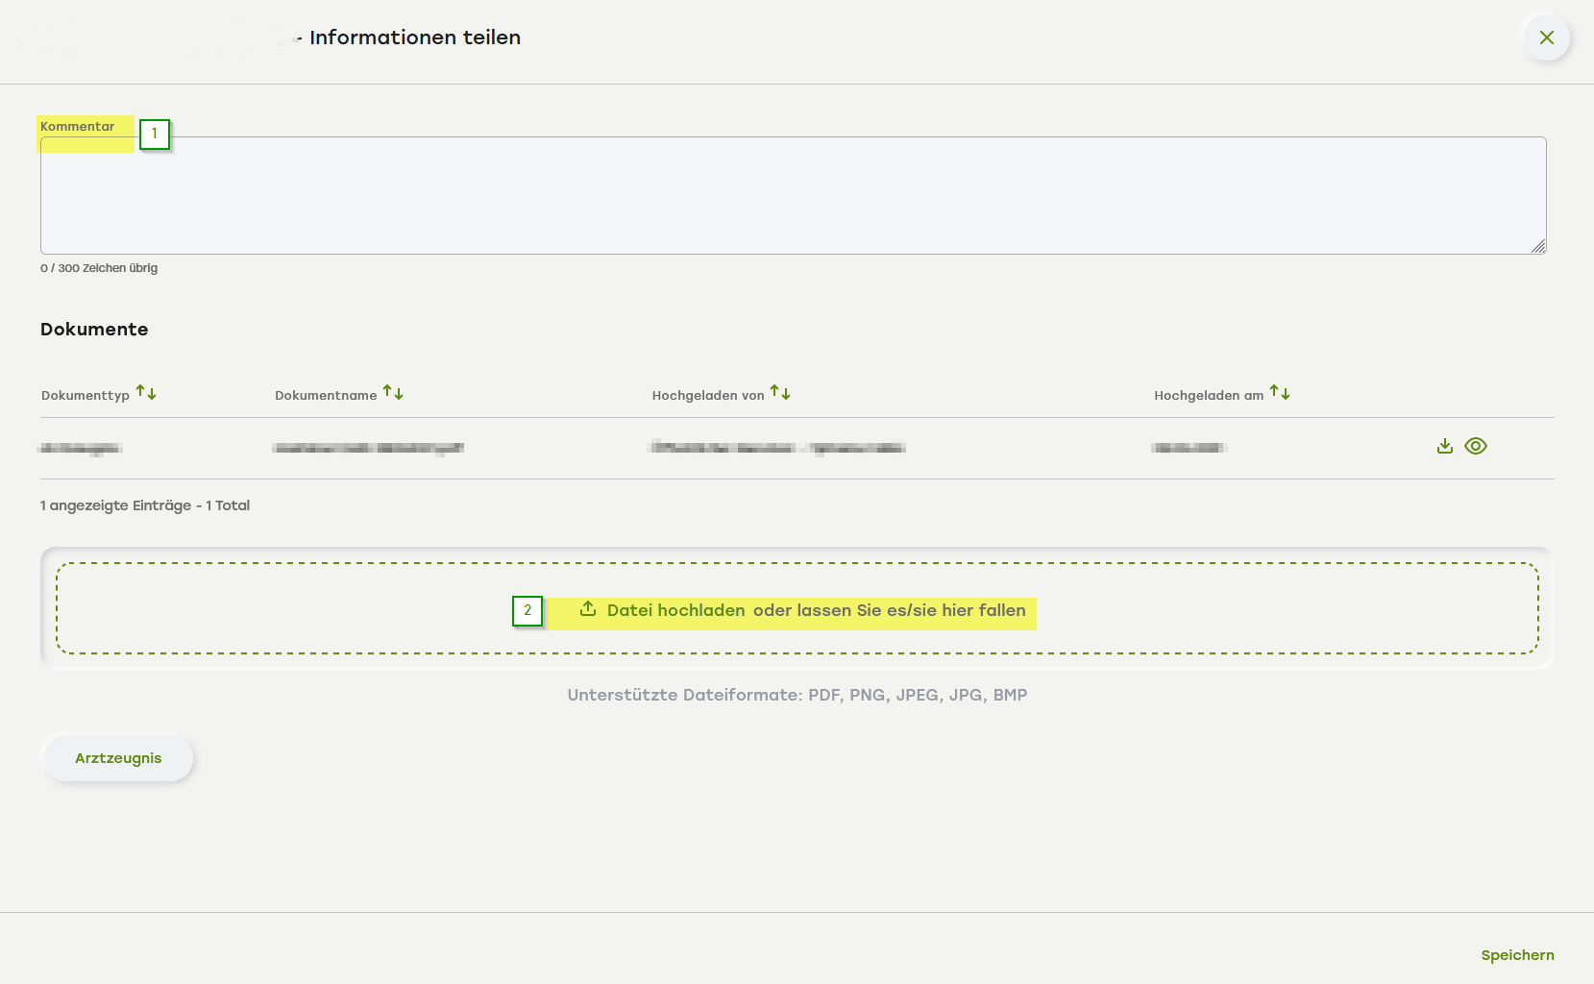Select the blurred document name in row
This screenshot has width=1594, height=984.
click(x=368, y=448)
